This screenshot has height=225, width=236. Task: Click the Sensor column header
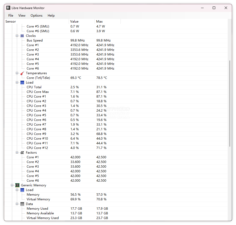(37, 22)
